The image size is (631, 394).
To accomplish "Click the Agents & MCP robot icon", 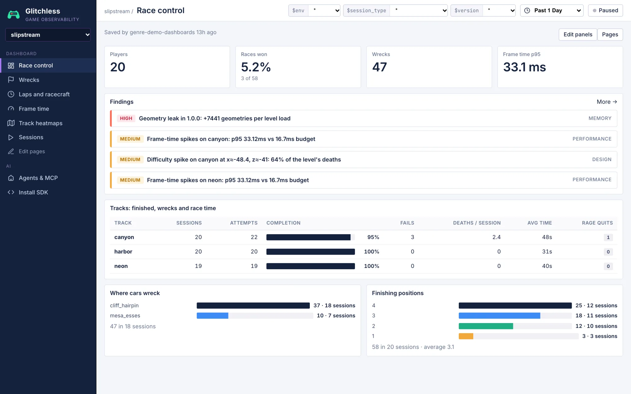I will click(11, 178).
